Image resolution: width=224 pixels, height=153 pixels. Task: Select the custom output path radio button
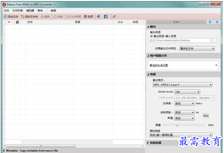152,41
